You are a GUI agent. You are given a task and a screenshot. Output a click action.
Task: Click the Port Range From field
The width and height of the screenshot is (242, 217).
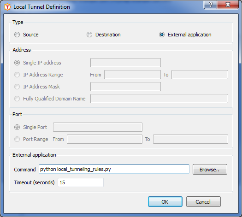pos(105,139)
